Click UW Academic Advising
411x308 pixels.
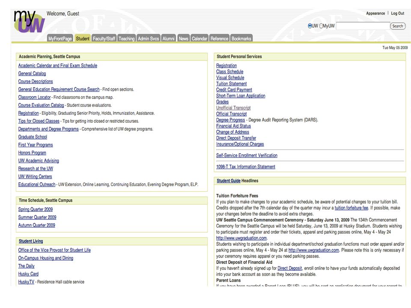coord(39,160)
